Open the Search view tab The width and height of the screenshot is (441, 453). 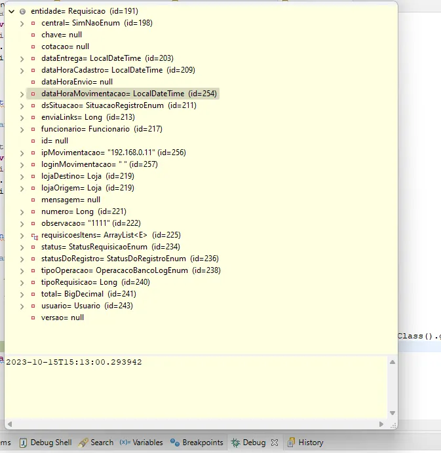coord(96,443)
